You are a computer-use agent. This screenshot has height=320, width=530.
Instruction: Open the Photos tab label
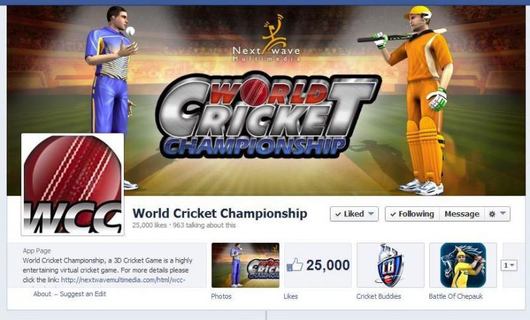(221, 296)
